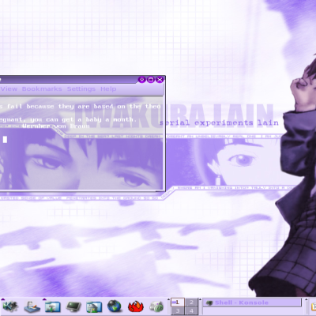The image size is (316, 316).
Task: Click the terminal cursor block in Konsole
Action: (5, 139)
